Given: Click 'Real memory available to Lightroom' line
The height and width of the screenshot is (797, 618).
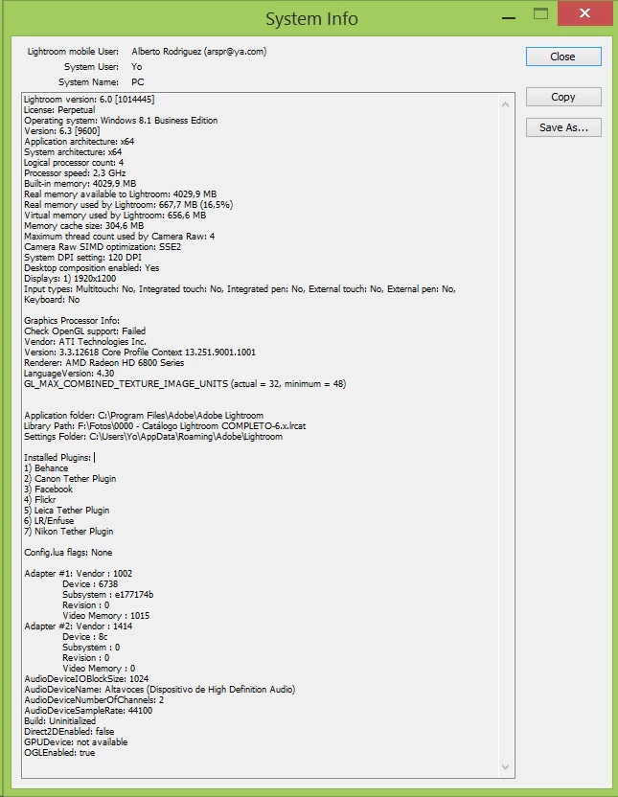Looking at the screenshot, I should coord(120,194).
